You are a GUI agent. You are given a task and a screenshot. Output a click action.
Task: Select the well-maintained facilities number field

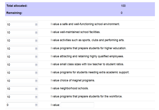pyautogui.click(x=20, y=32)
